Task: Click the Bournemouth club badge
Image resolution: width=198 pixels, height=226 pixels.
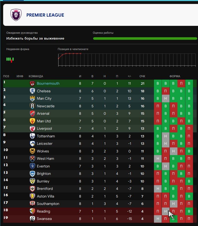Action: click(32, 84)
